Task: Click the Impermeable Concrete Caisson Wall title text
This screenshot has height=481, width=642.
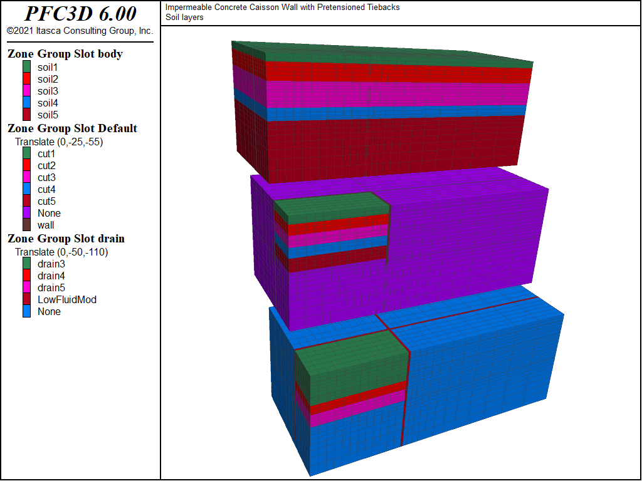Action: [x=283, y=8]
